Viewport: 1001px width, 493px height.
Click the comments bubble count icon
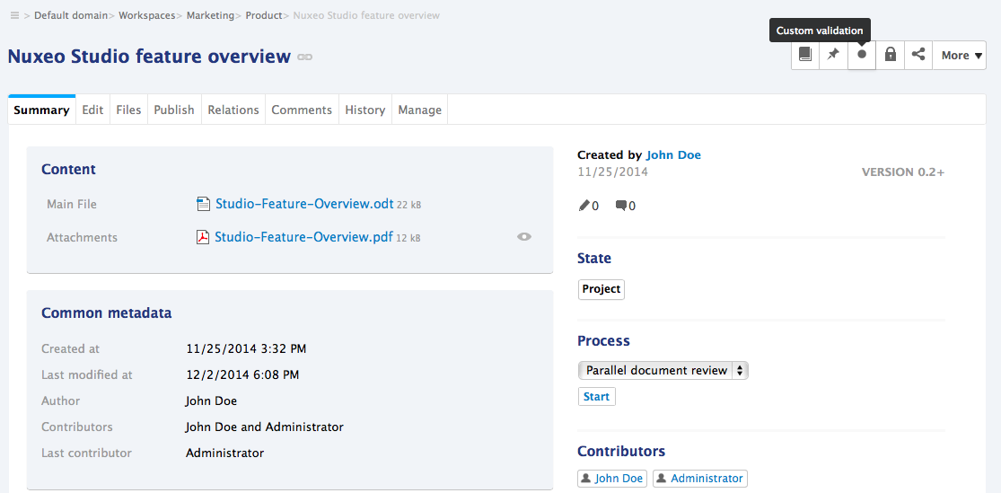point(620,206)
